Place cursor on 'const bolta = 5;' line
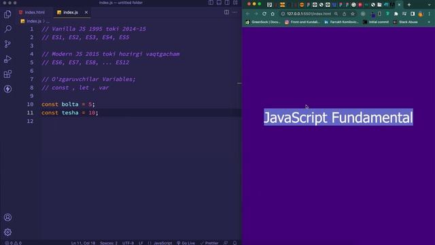The height and width of the screenshot is (245, 435). 68,104
